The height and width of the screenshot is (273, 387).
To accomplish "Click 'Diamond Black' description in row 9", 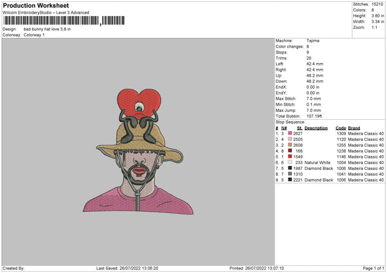I will coord(319,180).
